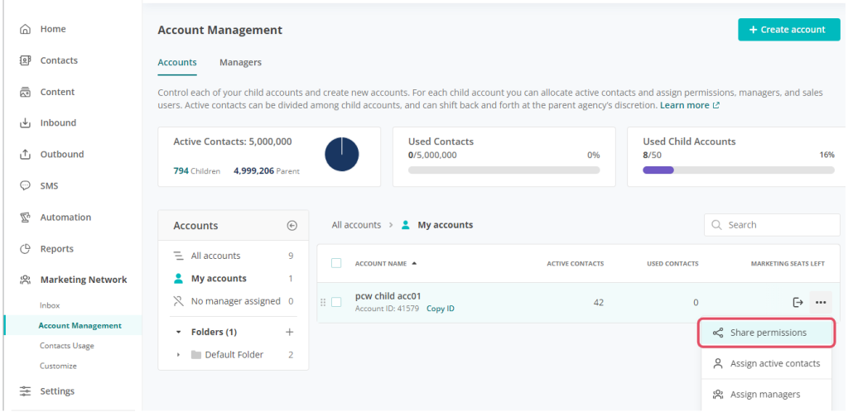Open Contacts via its sidebar icon
848x412 pixels.
25,60
